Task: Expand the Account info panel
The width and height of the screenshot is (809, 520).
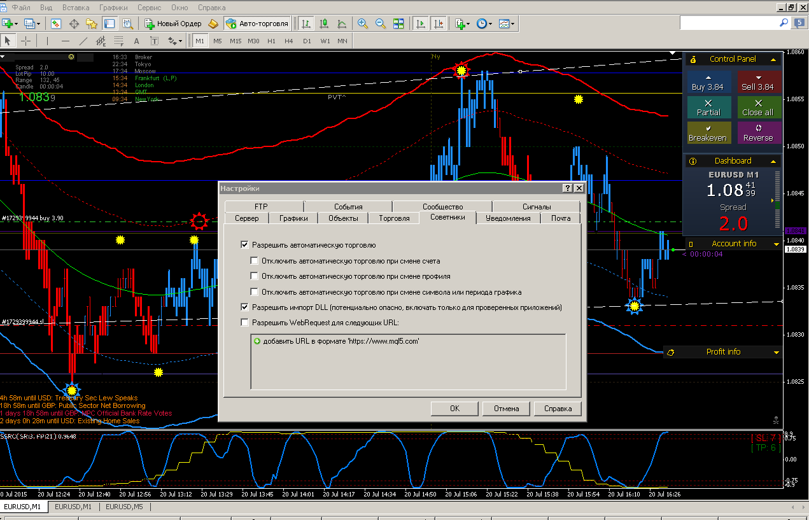Action: [x=777, y=244]
